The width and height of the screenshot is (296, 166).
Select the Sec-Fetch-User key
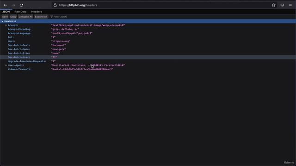pyautogui.click(x=19, y=57)
